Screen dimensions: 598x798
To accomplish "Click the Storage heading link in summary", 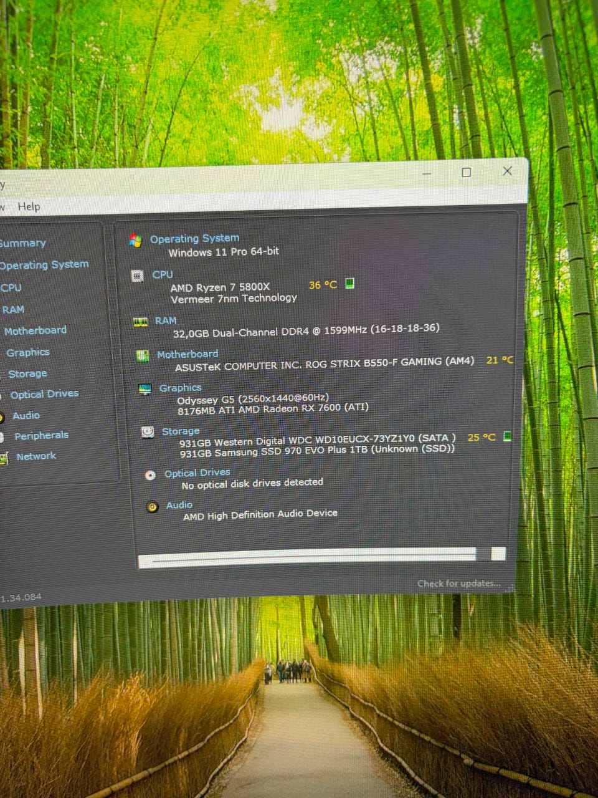I will 181,431.
